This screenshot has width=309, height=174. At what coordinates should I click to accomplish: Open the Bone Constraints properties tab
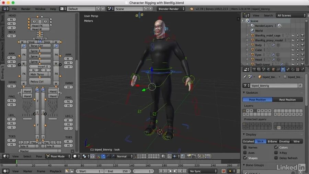(293, 69)
